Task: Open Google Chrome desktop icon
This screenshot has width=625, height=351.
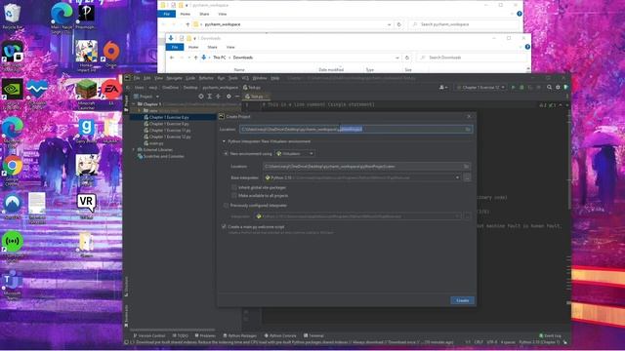Action: (x=13, y=170)
